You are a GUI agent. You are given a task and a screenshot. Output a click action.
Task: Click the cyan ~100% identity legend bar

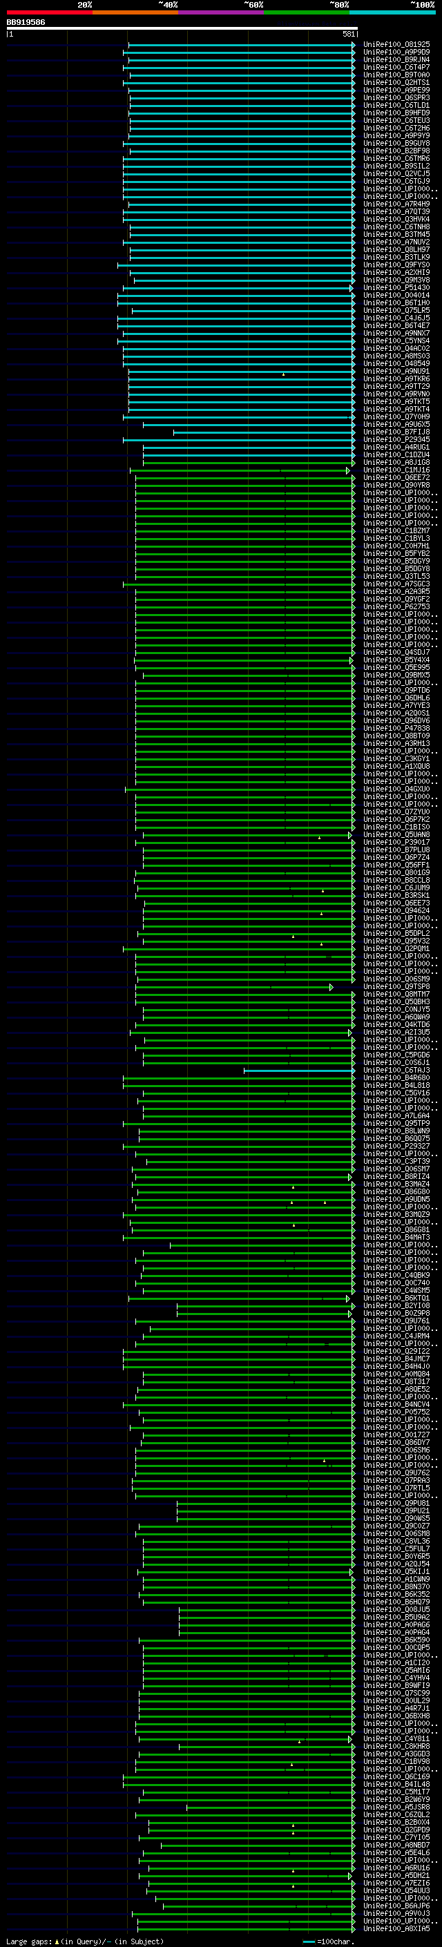click(393, 12)
